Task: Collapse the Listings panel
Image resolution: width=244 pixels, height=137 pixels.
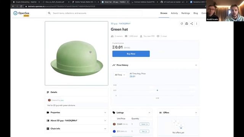Action: (149, 113)
